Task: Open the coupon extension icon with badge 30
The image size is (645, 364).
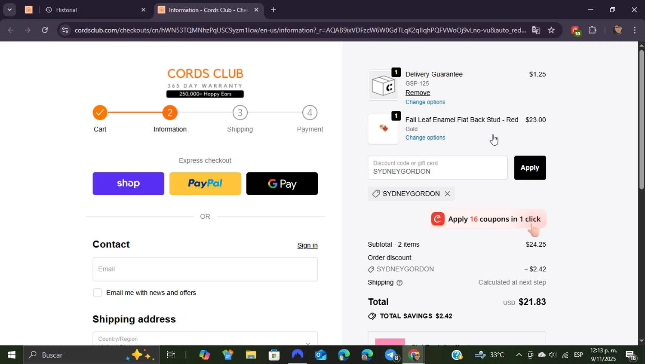Action: (x=575, y=31)
